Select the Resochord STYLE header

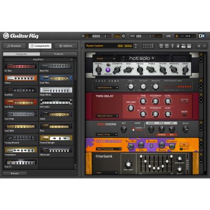click(x=161, y=123)
